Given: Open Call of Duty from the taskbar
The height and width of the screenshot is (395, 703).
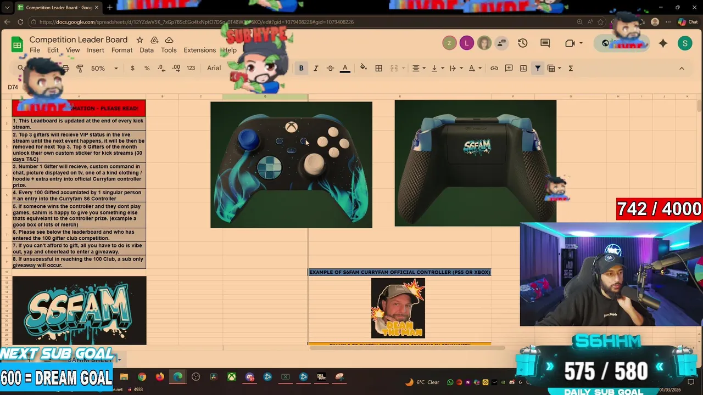Looking at the screenshot, I should coord(321,377).
